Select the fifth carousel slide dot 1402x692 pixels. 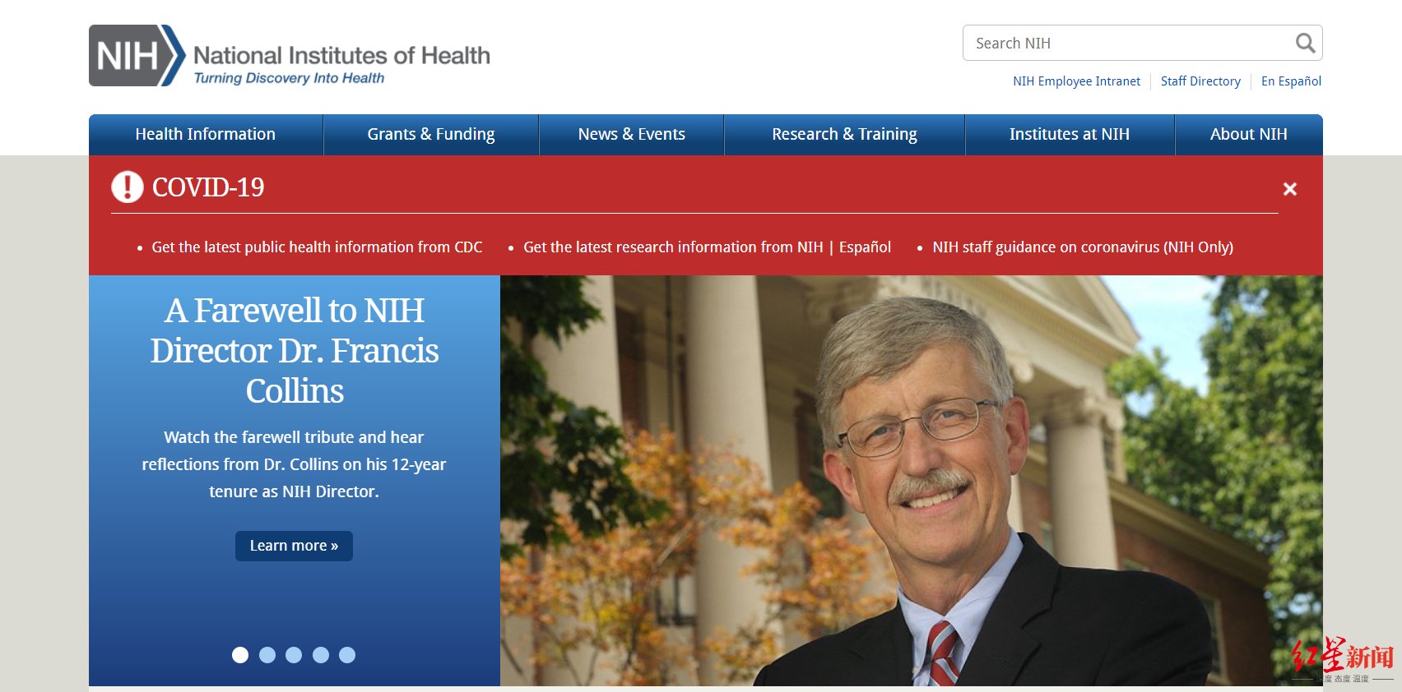coord(347,655)
